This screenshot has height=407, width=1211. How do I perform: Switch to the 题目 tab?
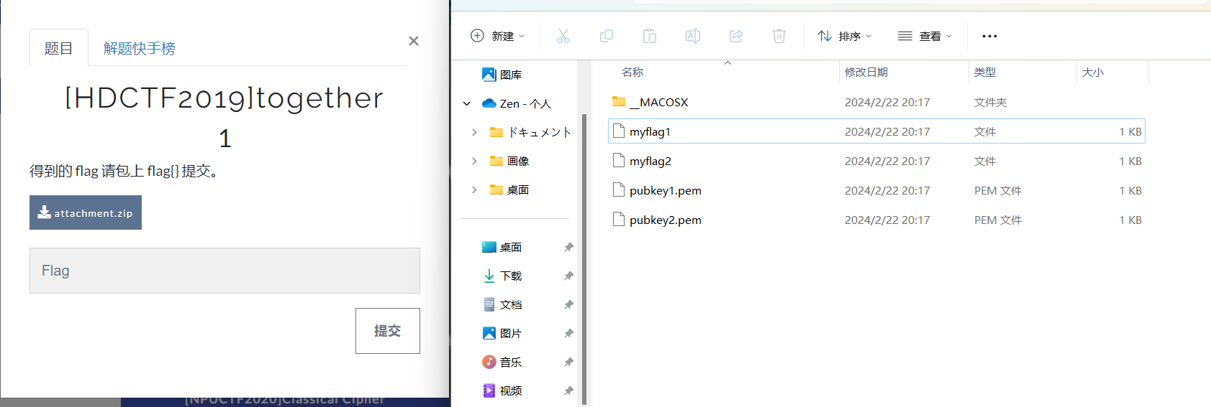coord(58,48)
